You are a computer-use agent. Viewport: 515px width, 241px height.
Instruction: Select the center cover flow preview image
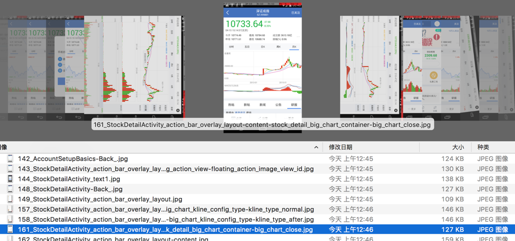point(262,64)
